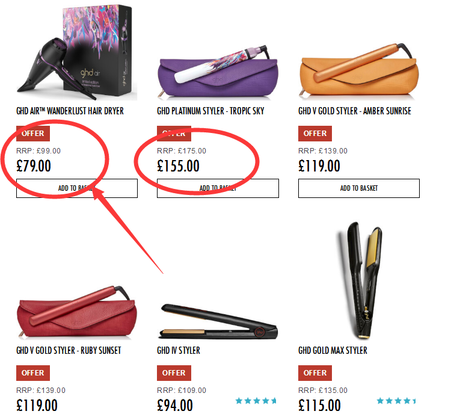Open GHD Platinum Styler Tropic Sky image
The height and width of the screenshot is (417, 451).
(x=218, y=72)
